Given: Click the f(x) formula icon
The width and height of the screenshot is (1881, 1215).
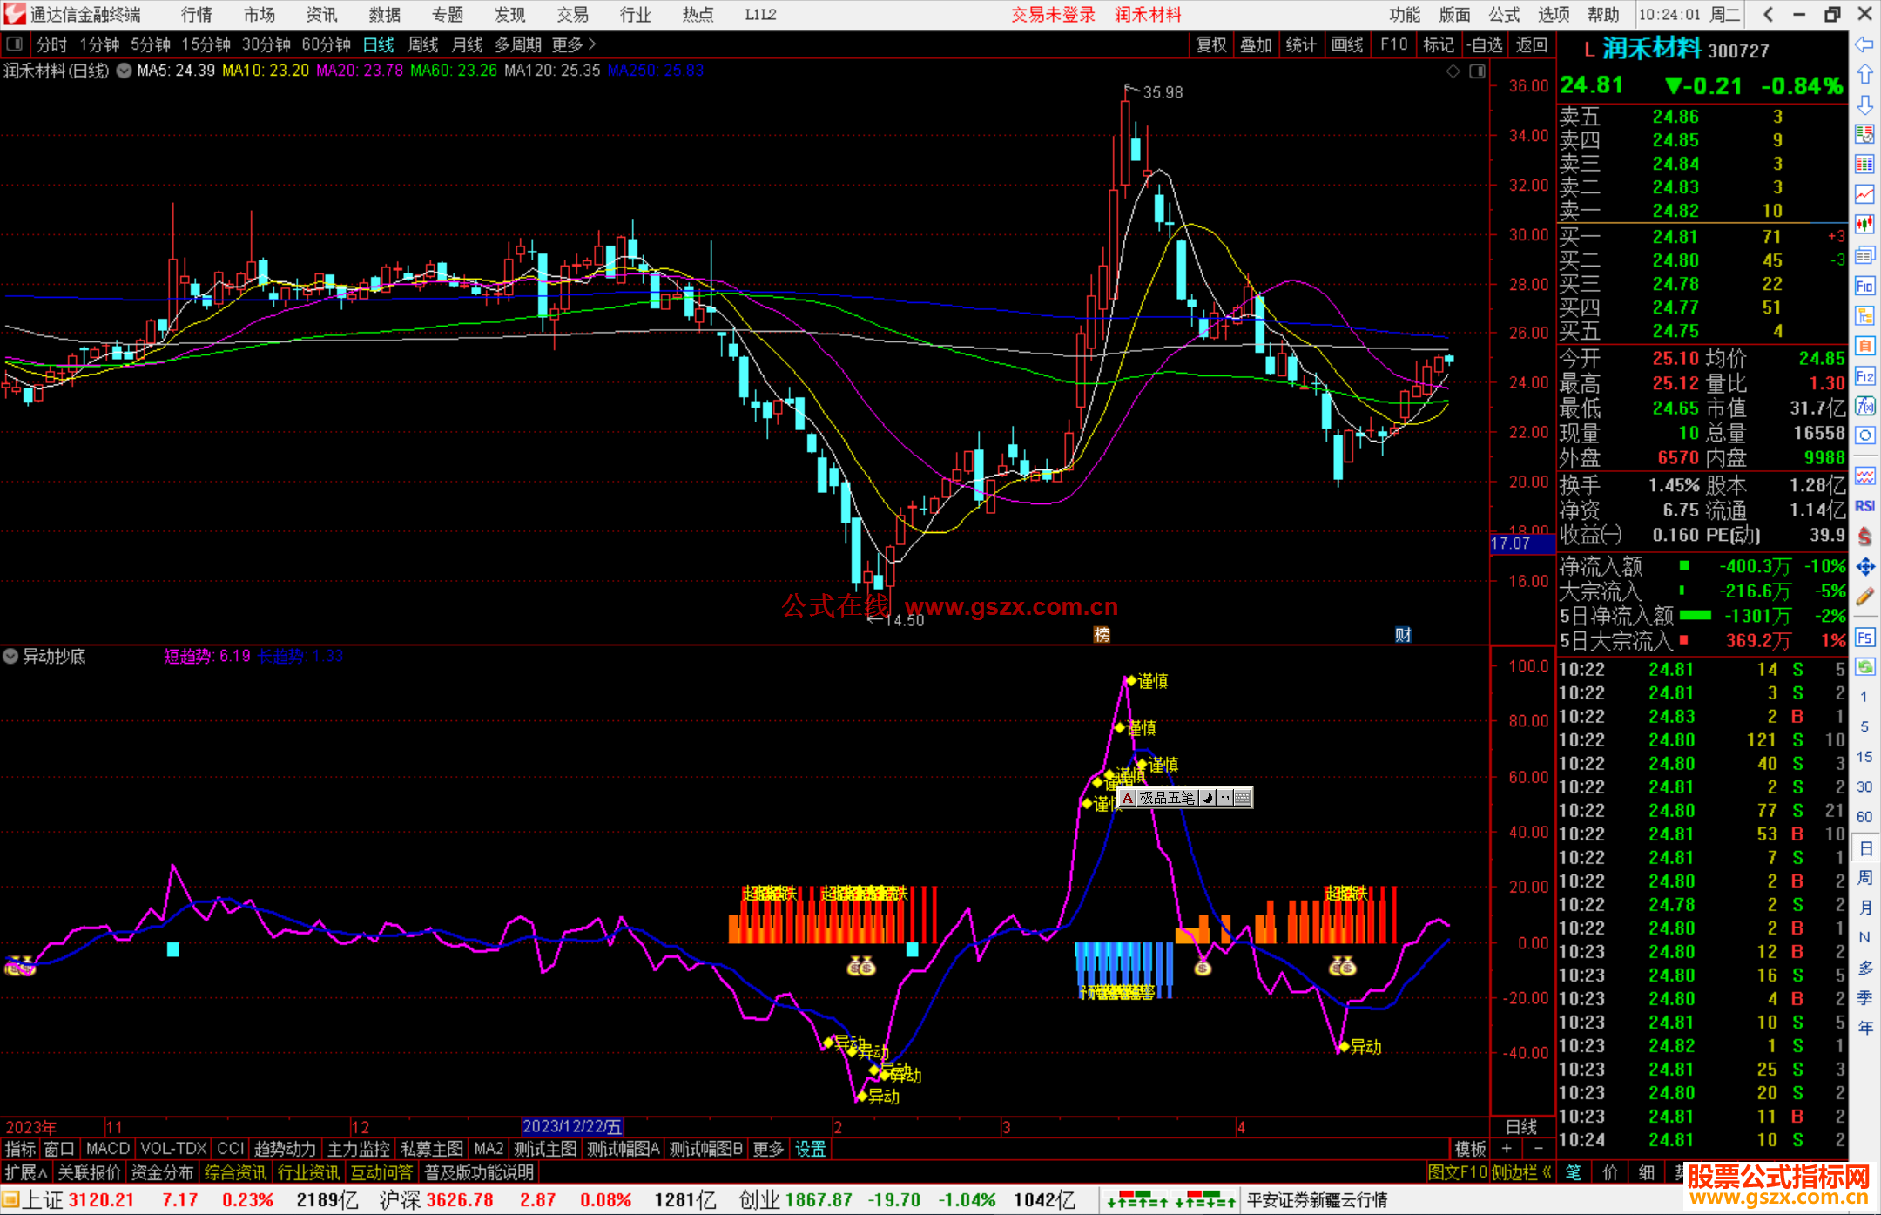Looking at the screenshot, I should [x=1864, y=406].
